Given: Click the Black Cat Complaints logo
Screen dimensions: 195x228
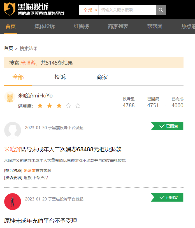Looking at the screenshot, I should (x=34, y=9).
